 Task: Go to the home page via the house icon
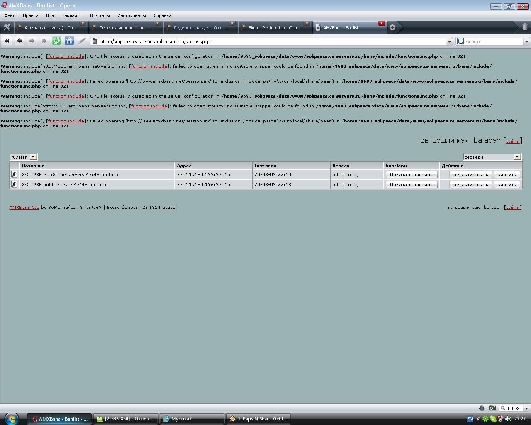[x=69, y=41]
